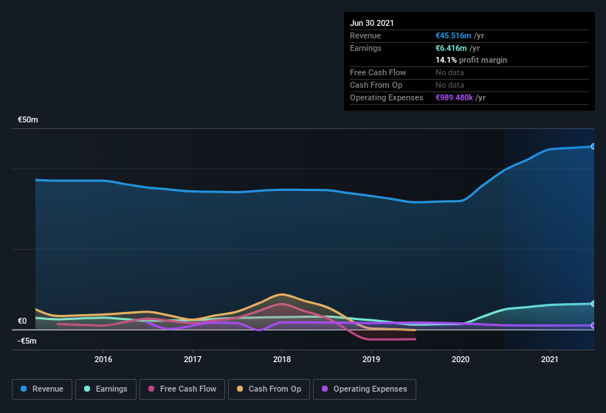Click the 2019 x-axis label
Screen dimensions: 606x413
pyautogui.click(x=371, y=359)
